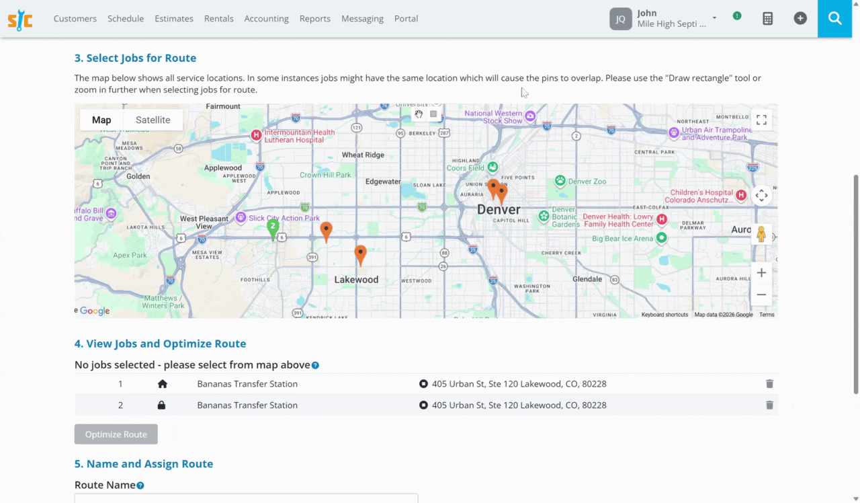Click the help icon beside No jobs selected
The width and height of the screenshot is (860, 503).
pyautogui.click(x=315, y=365)
